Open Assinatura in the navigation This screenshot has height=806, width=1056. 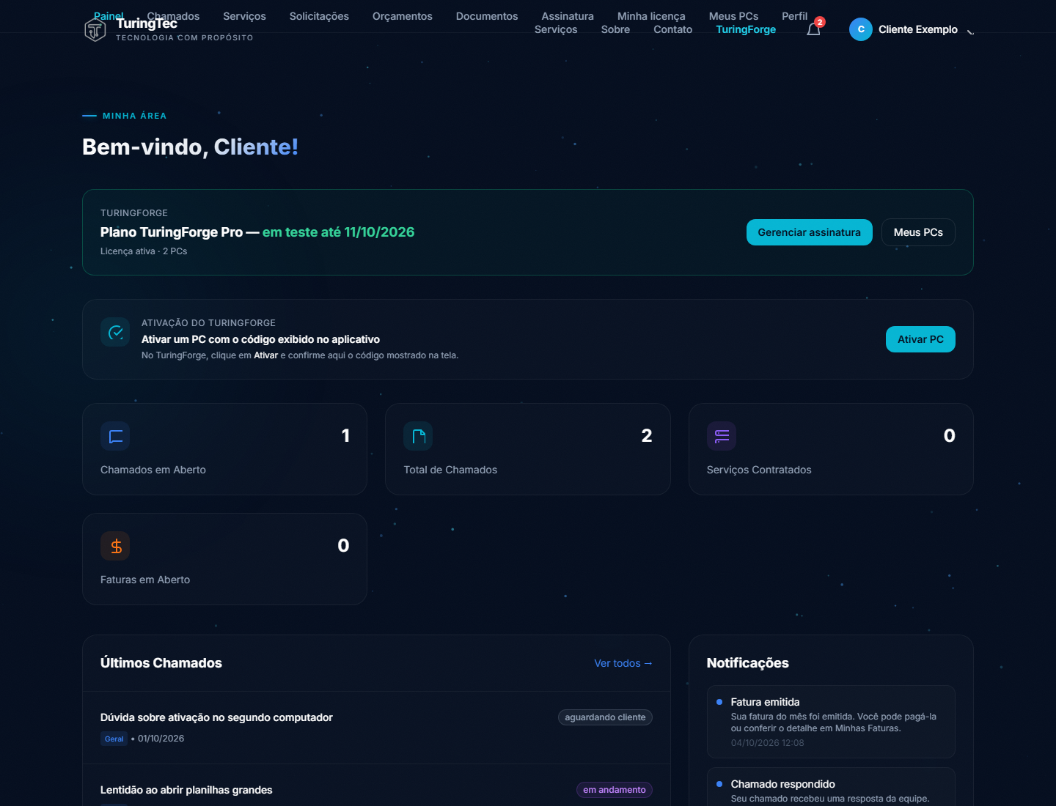click(568, 16)
